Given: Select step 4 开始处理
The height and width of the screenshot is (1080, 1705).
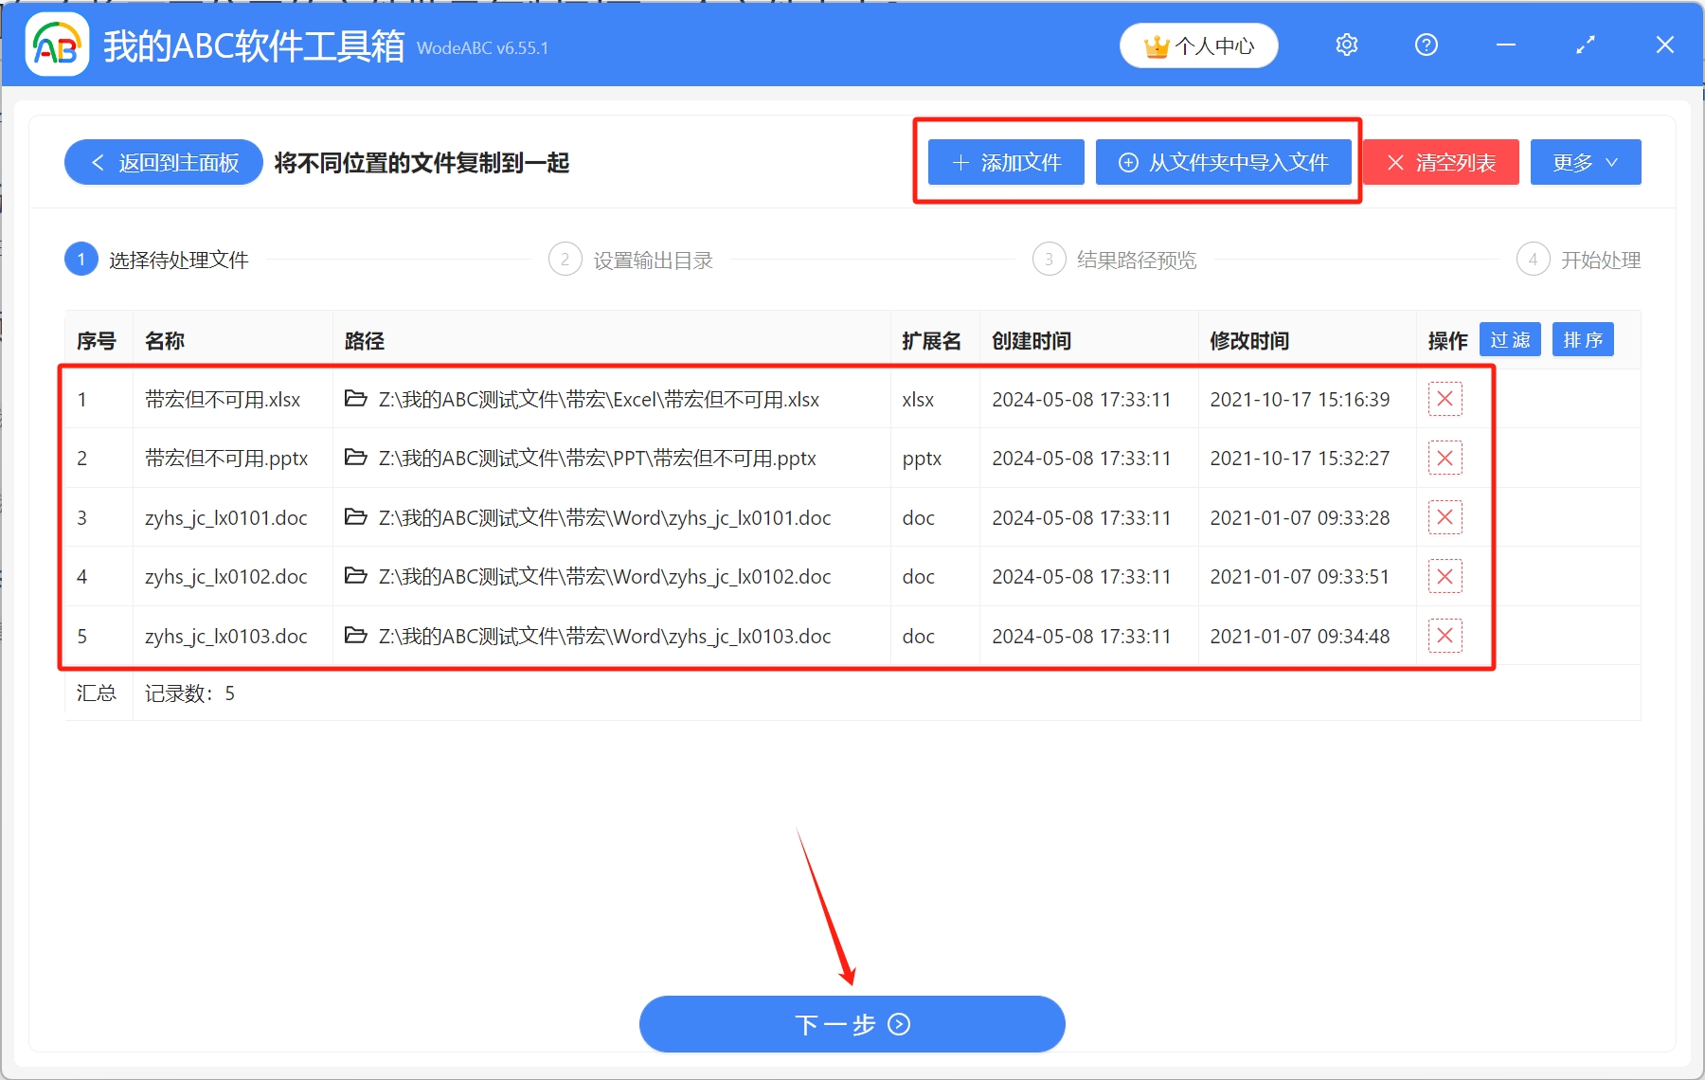Looking at the screenshot, I should coord(1579,259).
